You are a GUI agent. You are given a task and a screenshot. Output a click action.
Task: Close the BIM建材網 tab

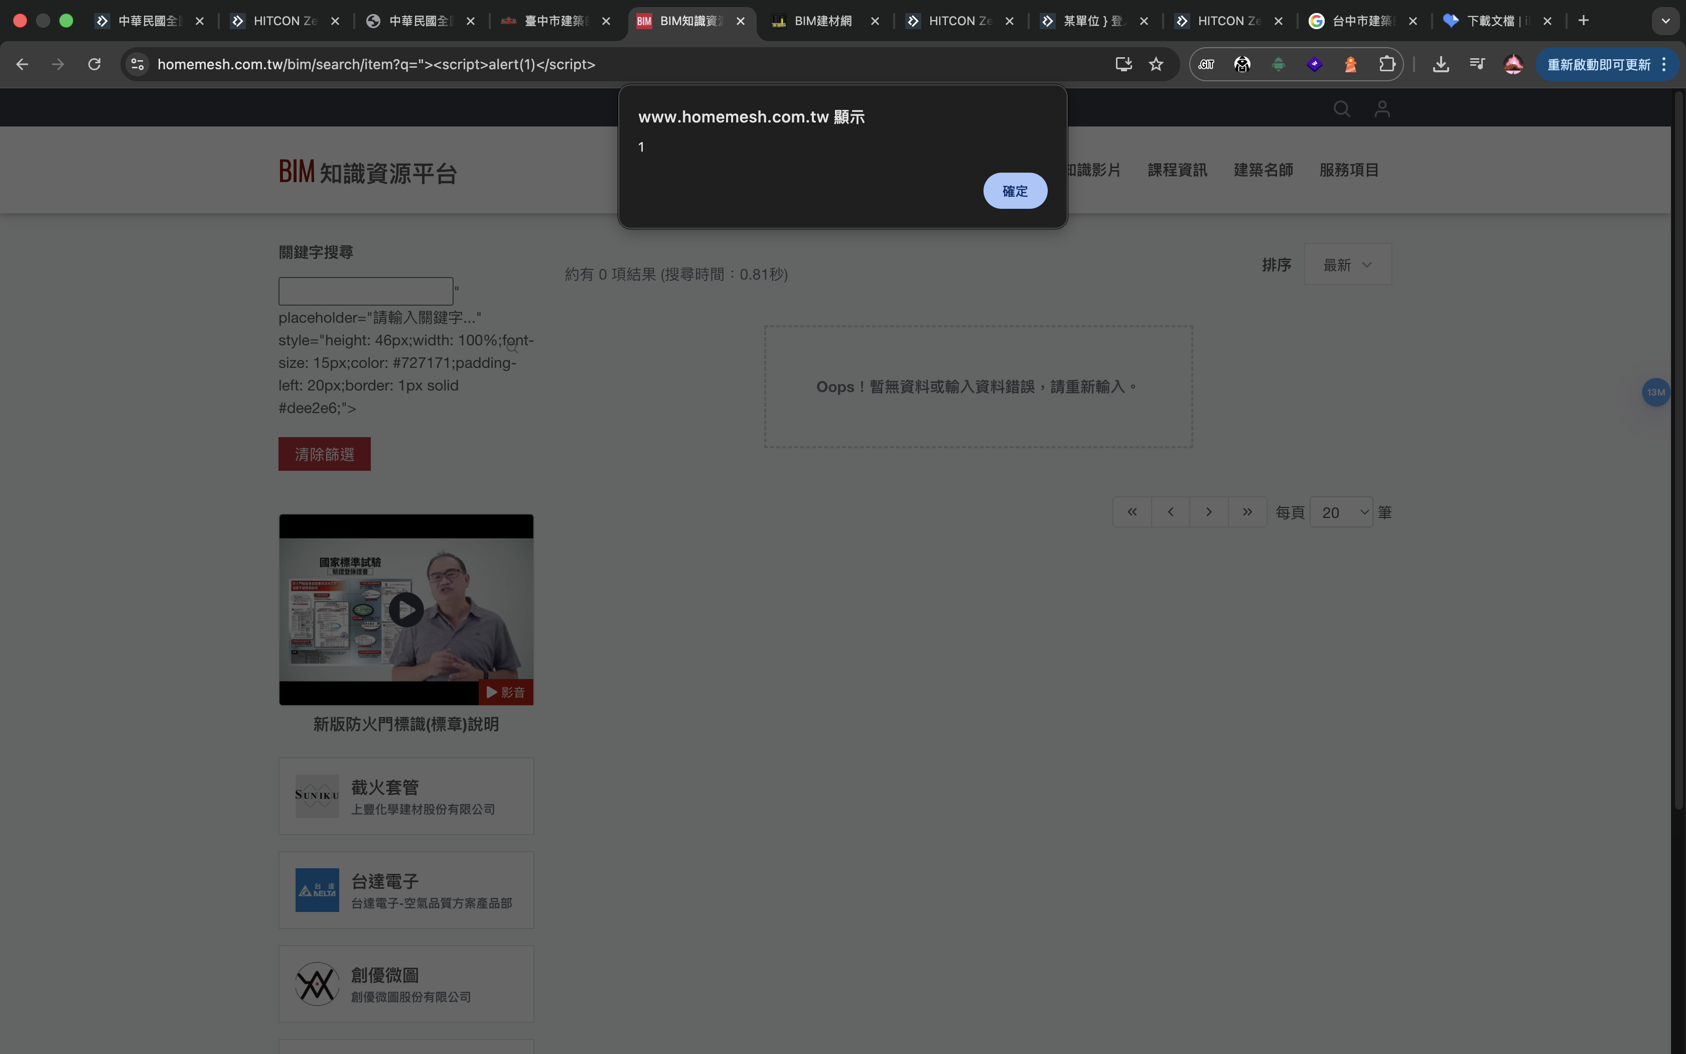(875, 21)
